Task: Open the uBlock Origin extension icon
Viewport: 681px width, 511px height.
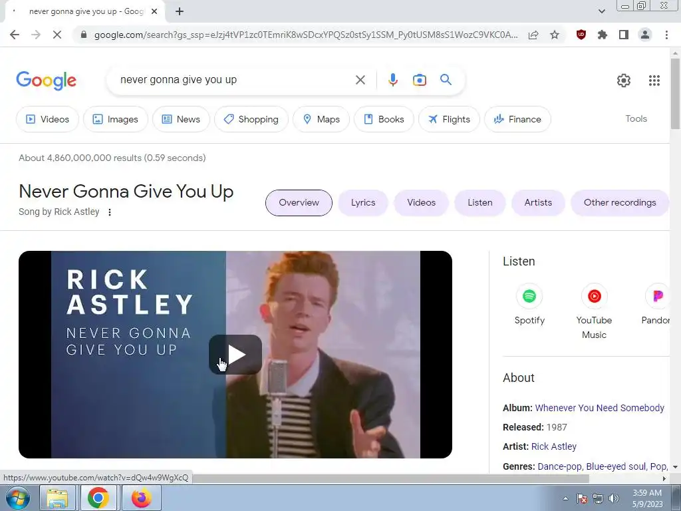Action: pyautogui.click(x=581, y=35)
